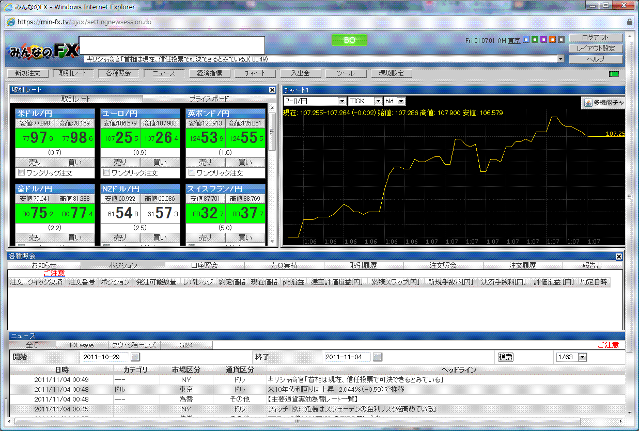Open the calendar icon beside 終了 date
Viewport: 639px width, 431px height.
click(x=378, y=357)
